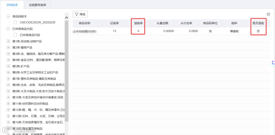Click the 商品码单位 column header
The height and width of the screenshot is (135, 275).
pyautogui.click(x=210, y=23)
